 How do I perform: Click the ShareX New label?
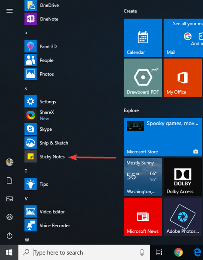tap(44, 118)
